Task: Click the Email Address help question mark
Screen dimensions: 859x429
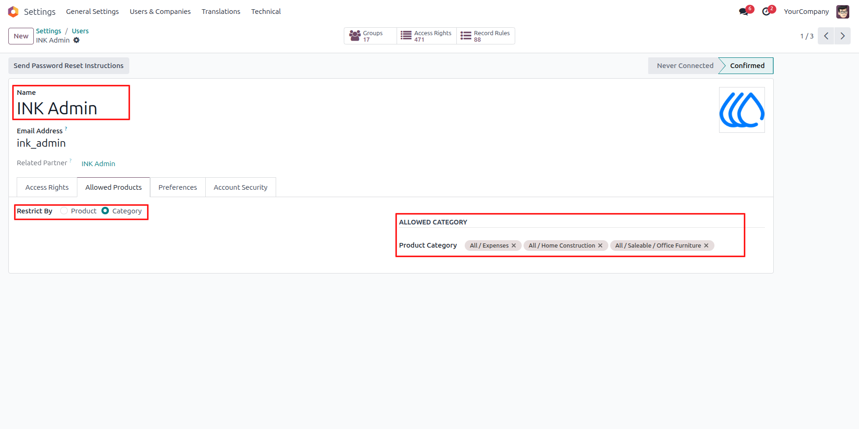Action: (x=66, y=128)
